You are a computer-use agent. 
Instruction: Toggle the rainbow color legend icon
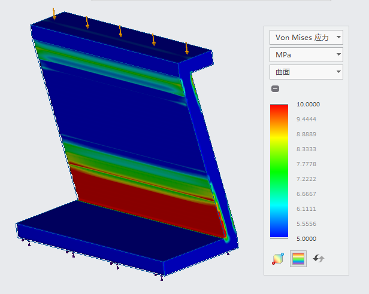[x=298, y=259]
